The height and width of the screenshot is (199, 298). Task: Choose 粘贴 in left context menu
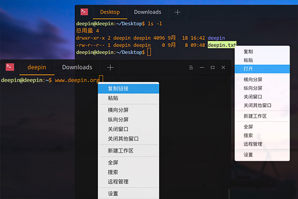[129, 98]
